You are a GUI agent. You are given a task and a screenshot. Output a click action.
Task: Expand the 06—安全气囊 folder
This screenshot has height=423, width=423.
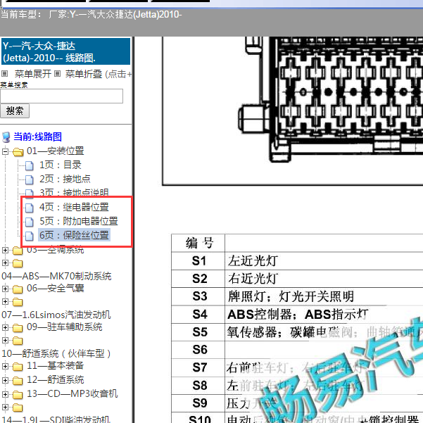(5, 289)
